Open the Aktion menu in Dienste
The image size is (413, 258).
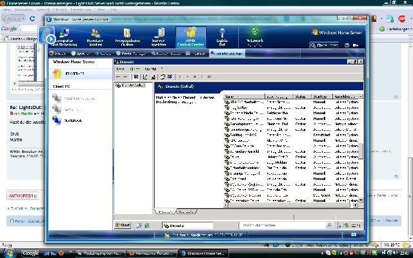click(x=135, y=69)
